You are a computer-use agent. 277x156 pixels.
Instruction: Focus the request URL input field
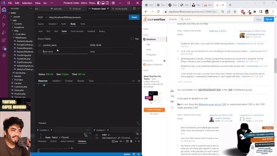[x=88, y=17]
